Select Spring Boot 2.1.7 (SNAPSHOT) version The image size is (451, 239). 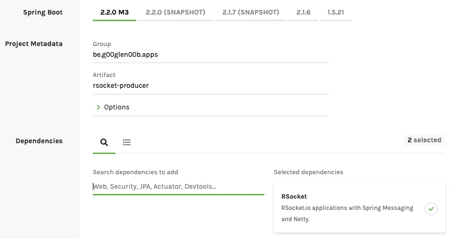click(x=251, y=12)
